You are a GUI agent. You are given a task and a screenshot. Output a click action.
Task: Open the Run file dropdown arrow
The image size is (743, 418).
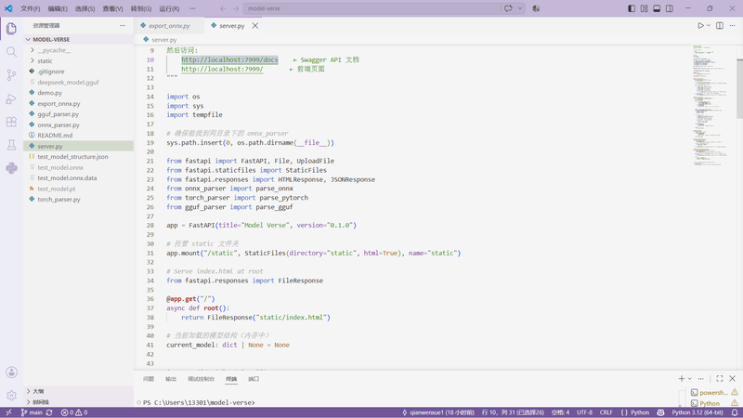click(x=709, y=26)
